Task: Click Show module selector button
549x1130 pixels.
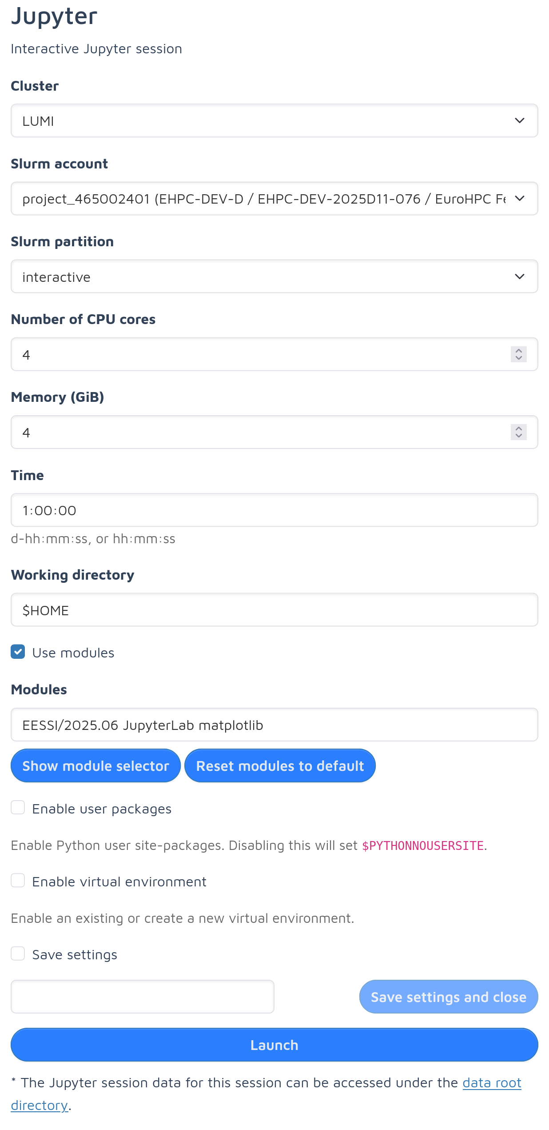Action: [x=95, y=766]
